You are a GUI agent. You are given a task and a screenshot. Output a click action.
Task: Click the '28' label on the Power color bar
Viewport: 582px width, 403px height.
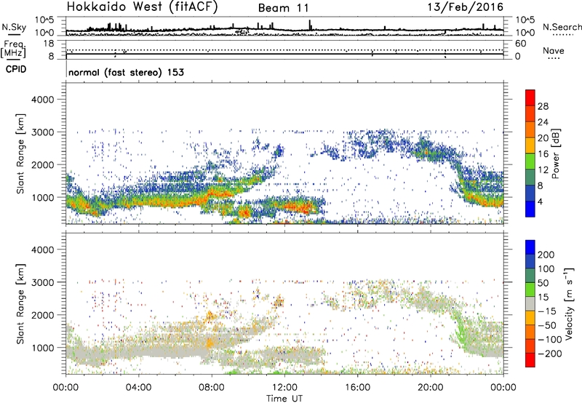[543, 106]
